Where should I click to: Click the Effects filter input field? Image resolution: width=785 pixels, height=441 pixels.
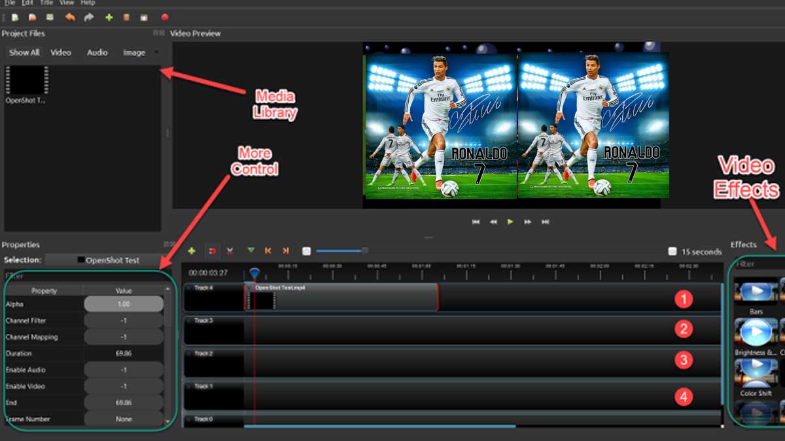pos(758,265)
